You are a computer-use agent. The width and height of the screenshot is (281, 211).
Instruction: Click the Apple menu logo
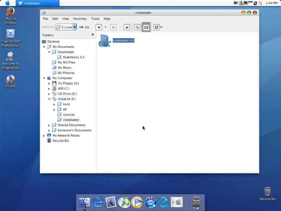click(8, 3)
